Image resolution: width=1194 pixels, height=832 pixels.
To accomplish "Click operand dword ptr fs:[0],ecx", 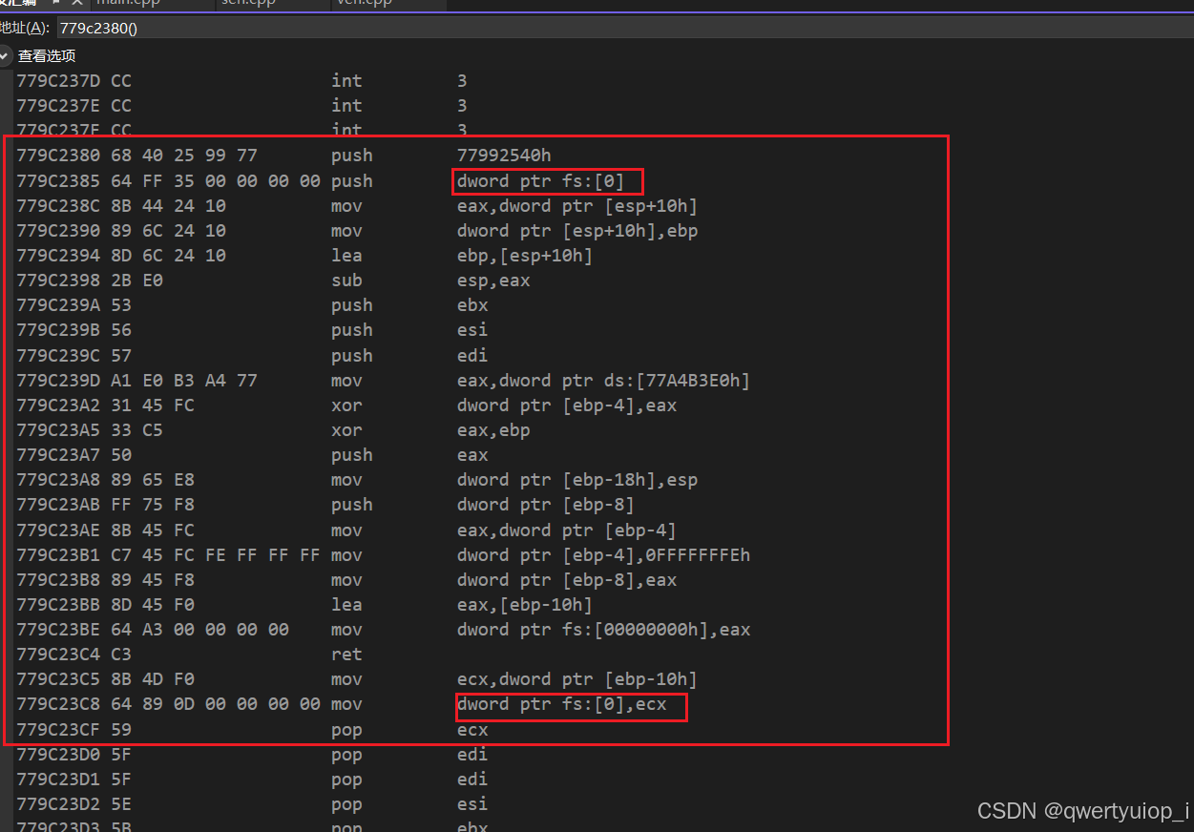I will pos(561,705).
